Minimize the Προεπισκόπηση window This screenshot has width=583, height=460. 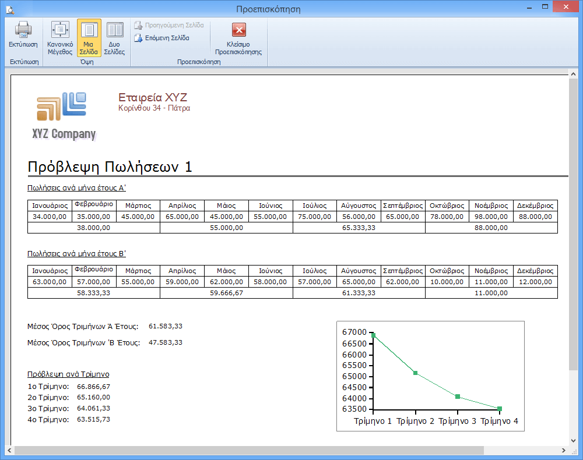tap(528, 8)
